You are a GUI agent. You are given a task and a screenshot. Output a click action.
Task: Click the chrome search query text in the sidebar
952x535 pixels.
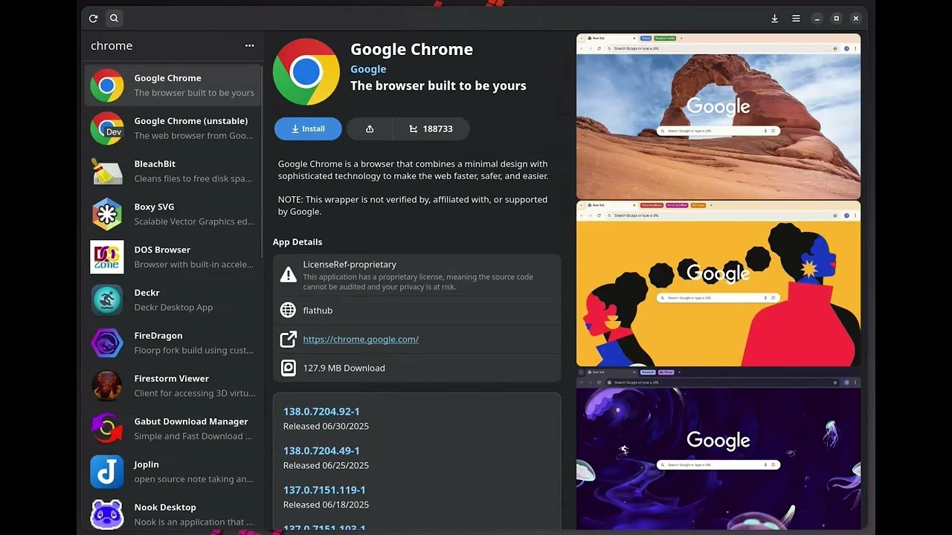click(112, 46)
